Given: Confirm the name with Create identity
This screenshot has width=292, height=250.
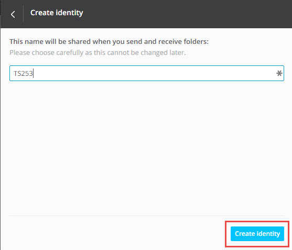Looking at the screenshot, I should pyautogui.click(x=257, y=234).
